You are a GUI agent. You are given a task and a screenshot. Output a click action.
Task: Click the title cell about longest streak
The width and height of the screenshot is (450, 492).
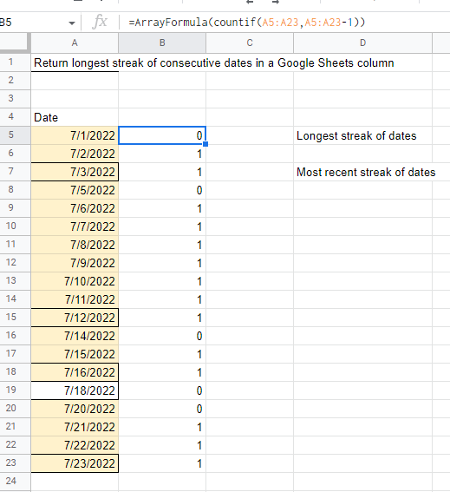tap(214, 62)
